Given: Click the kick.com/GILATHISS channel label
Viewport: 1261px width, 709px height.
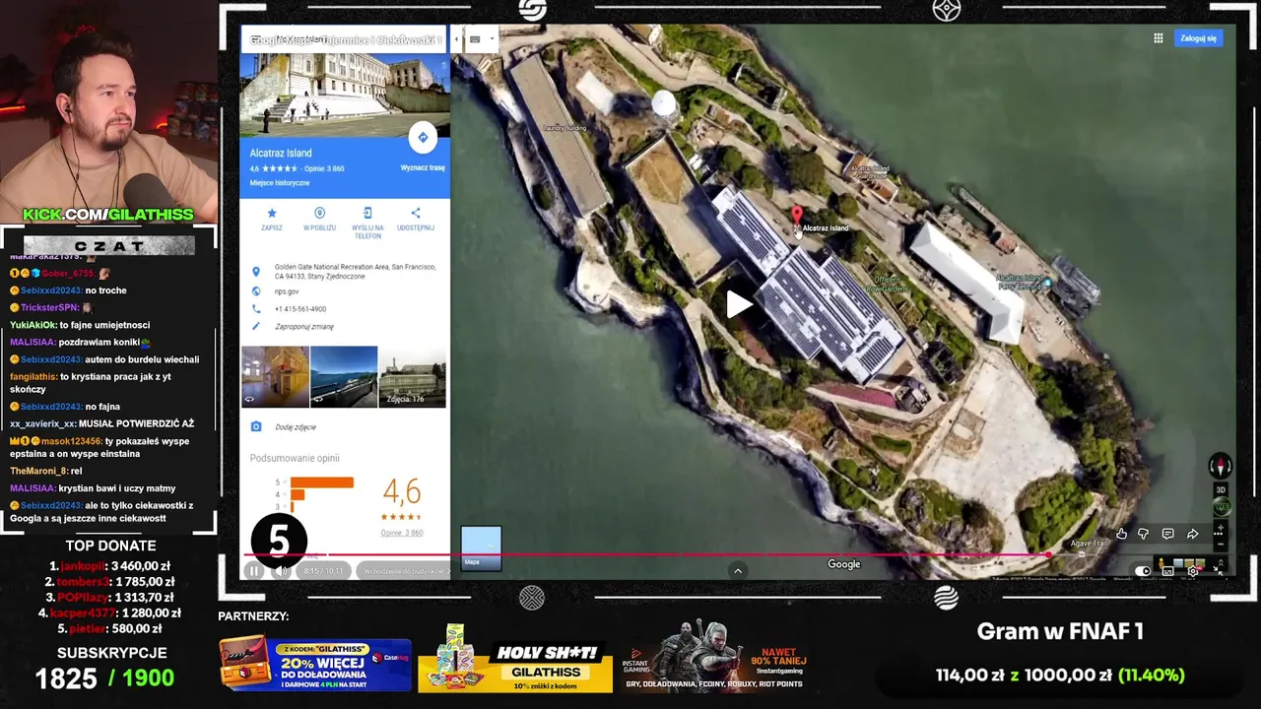Looking at the screenshot, I should [108, 215].
